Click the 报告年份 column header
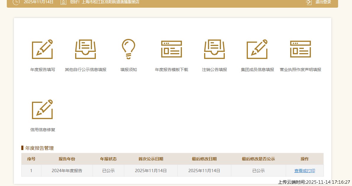 coord(67,159)
